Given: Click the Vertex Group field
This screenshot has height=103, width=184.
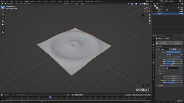Looking at the screenshot, I should click(172, 68).
